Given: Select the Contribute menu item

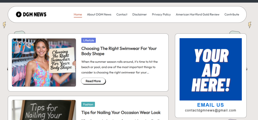Looking at the screenshot, I should 232,15.
